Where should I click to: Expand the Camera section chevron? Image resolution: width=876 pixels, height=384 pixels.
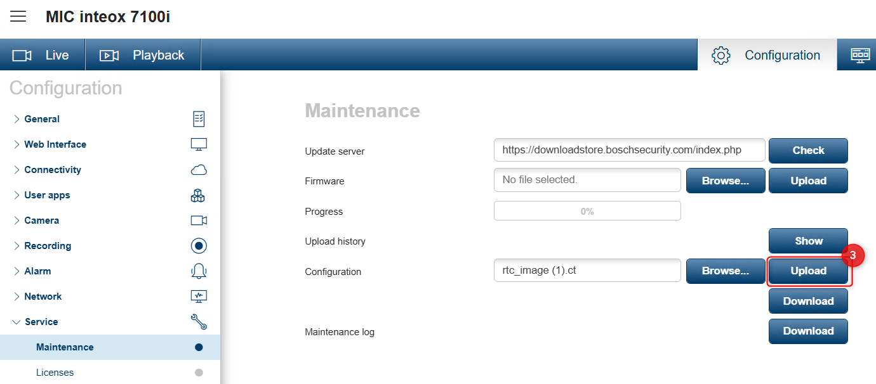point(17,221)
